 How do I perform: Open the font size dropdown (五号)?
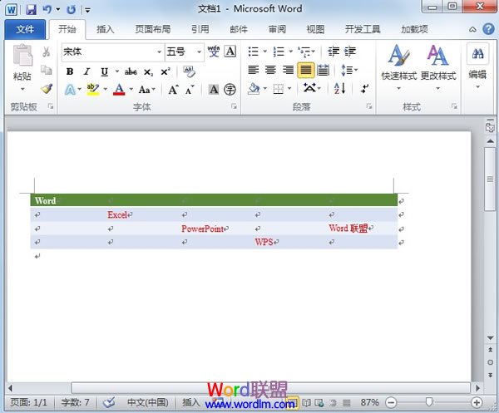coord(199,52)
